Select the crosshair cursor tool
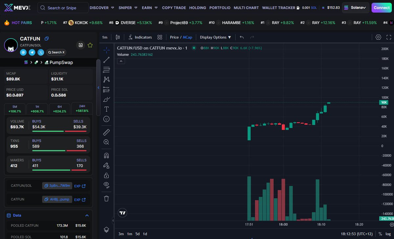Screen dimensions: 394x239 pos(106,50)
